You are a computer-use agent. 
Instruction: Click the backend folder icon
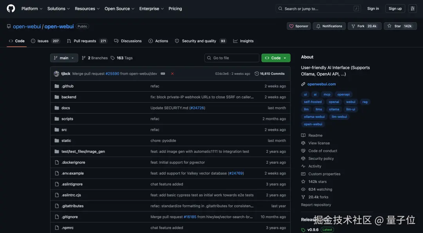(x=57, y=97)
